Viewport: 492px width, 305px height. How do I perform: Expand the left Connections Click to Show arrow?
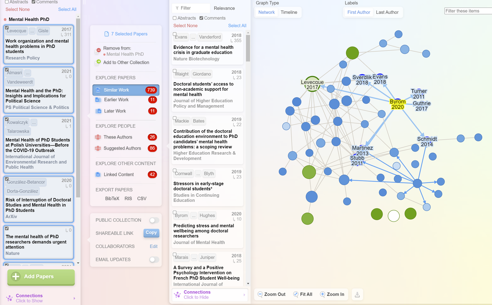click(x=74, y=298)
